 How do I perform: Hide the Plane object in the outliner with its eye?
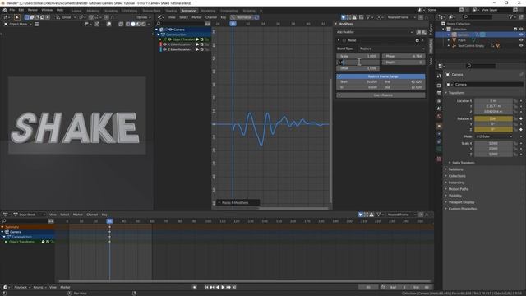(521, 40)
